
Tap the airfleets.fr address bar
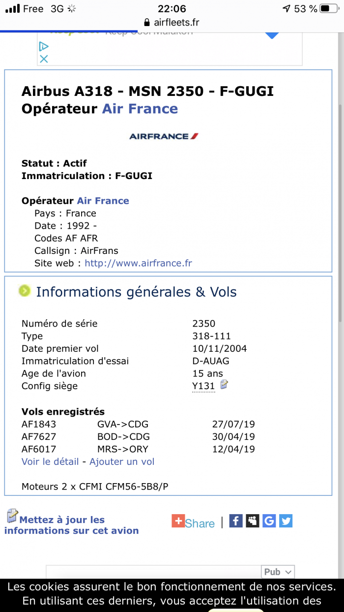pyautogui.click(x=172, y=22)
